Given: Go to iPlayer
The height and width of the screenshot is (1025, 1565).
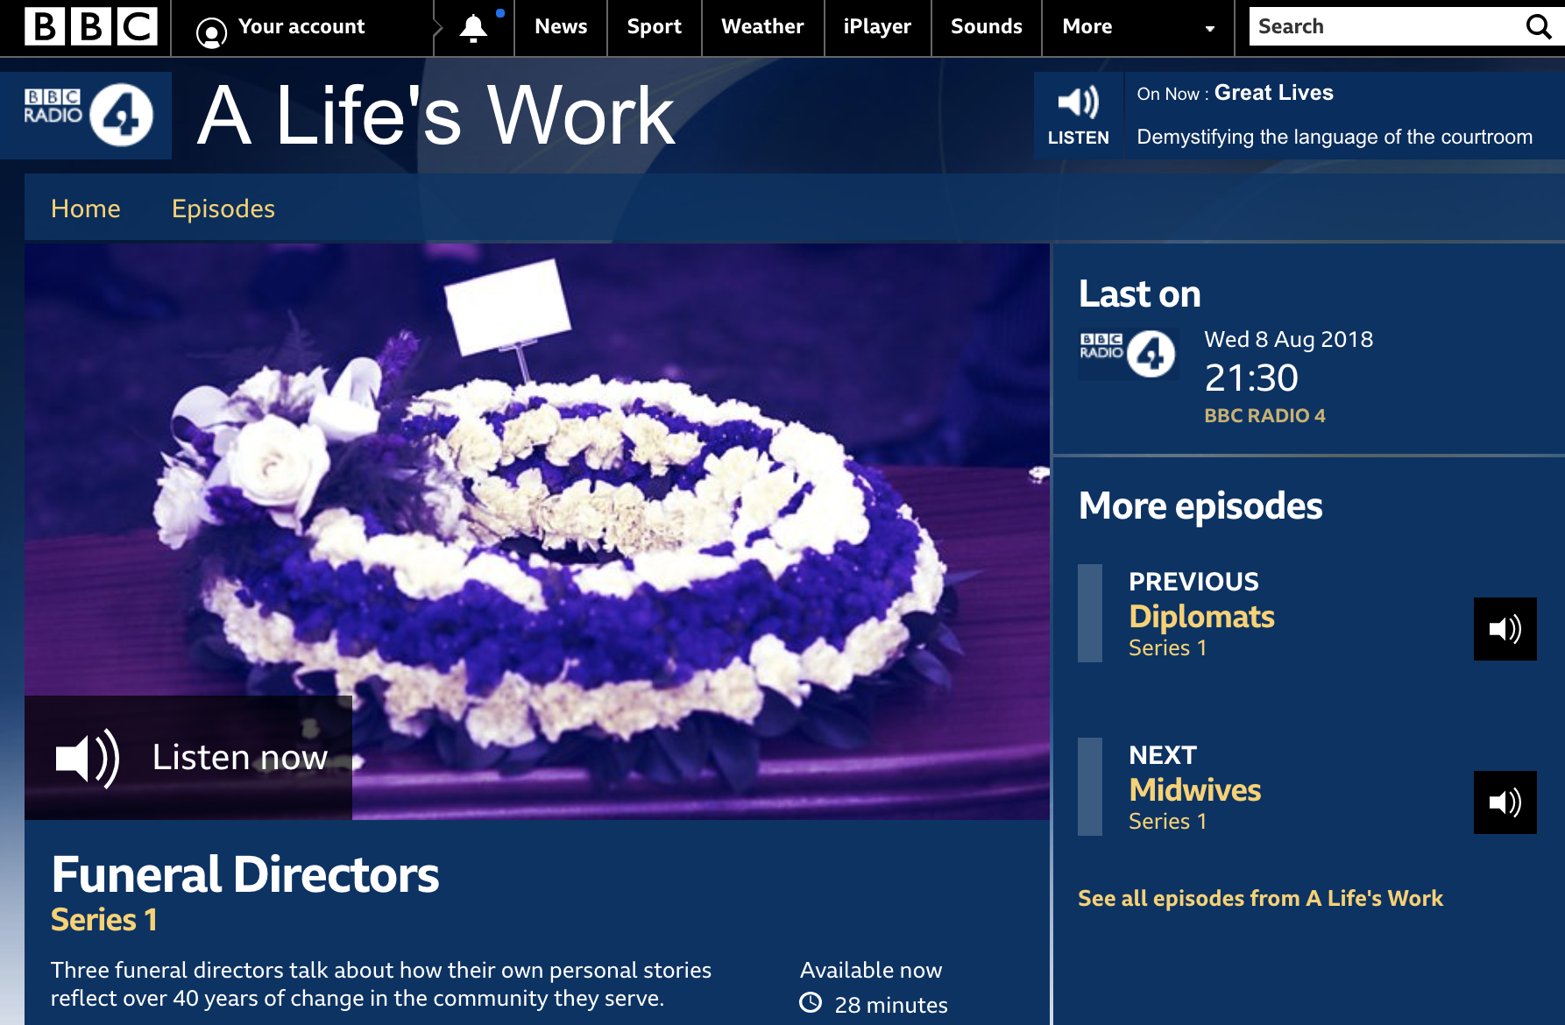Looking at the screenshot, I should pos(877,27).
